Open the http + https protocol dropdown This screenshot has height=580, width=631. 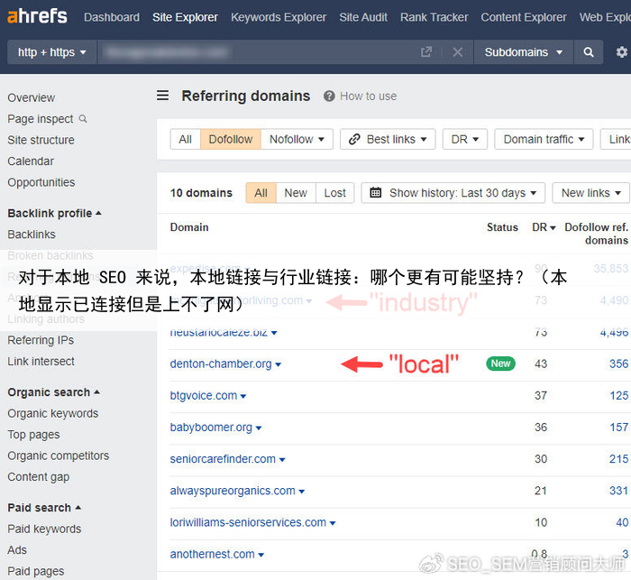click(52, 52)
